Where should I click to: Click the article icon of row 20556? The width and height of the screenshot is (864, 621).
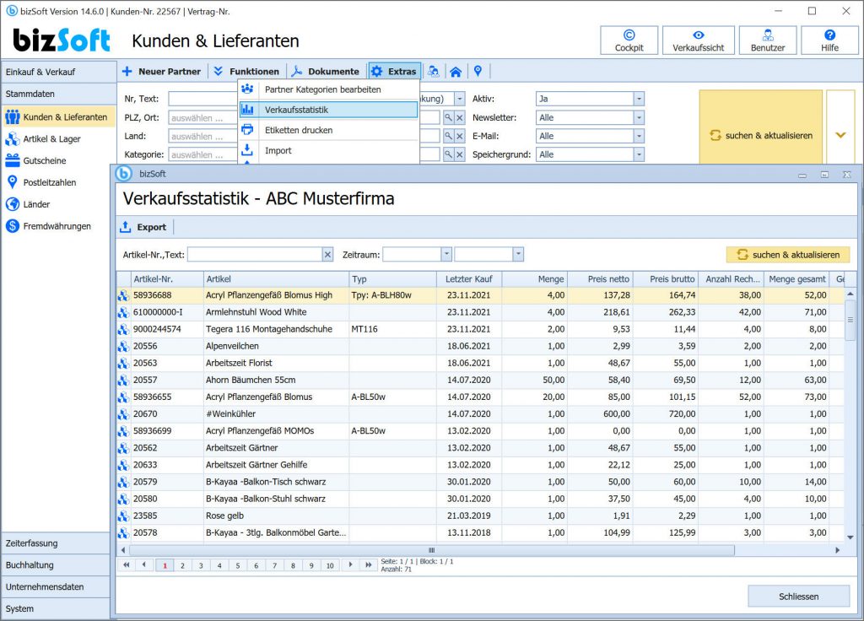(x=123, y=346)
